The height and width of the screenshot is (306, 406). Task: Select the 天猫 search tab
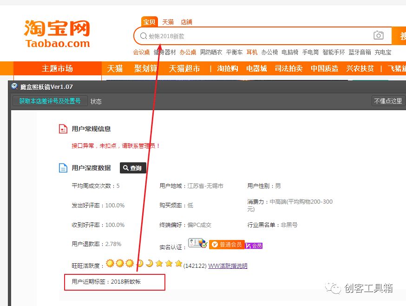point(168,22)
